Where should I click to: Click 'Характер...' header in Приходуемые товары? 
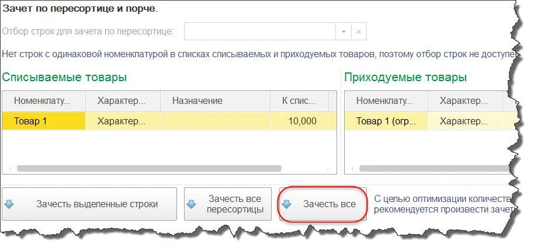click(x=465, y=100)
